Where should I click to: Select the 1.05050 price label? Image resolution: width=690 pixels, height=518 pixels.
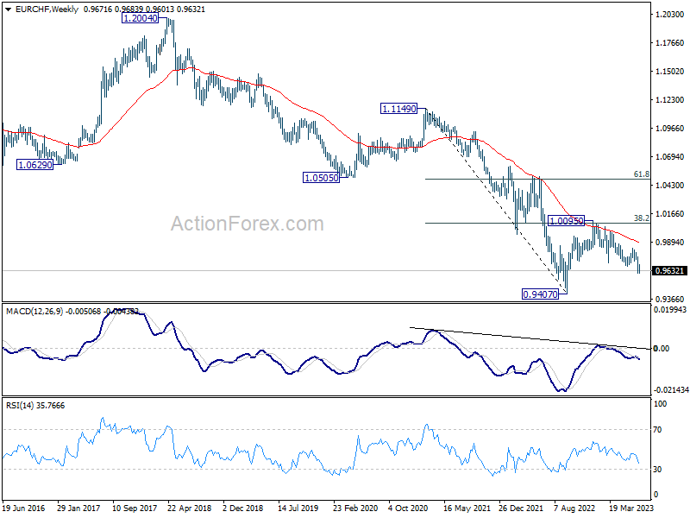point(321,178)
